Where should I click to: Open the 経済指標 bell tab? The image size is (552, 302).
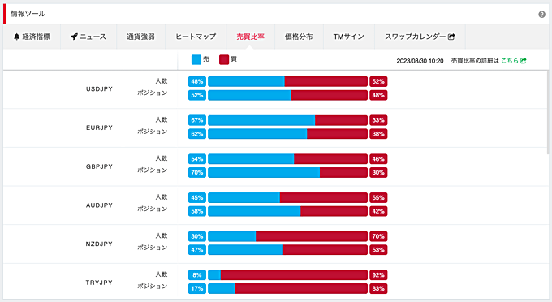(32, 37)
